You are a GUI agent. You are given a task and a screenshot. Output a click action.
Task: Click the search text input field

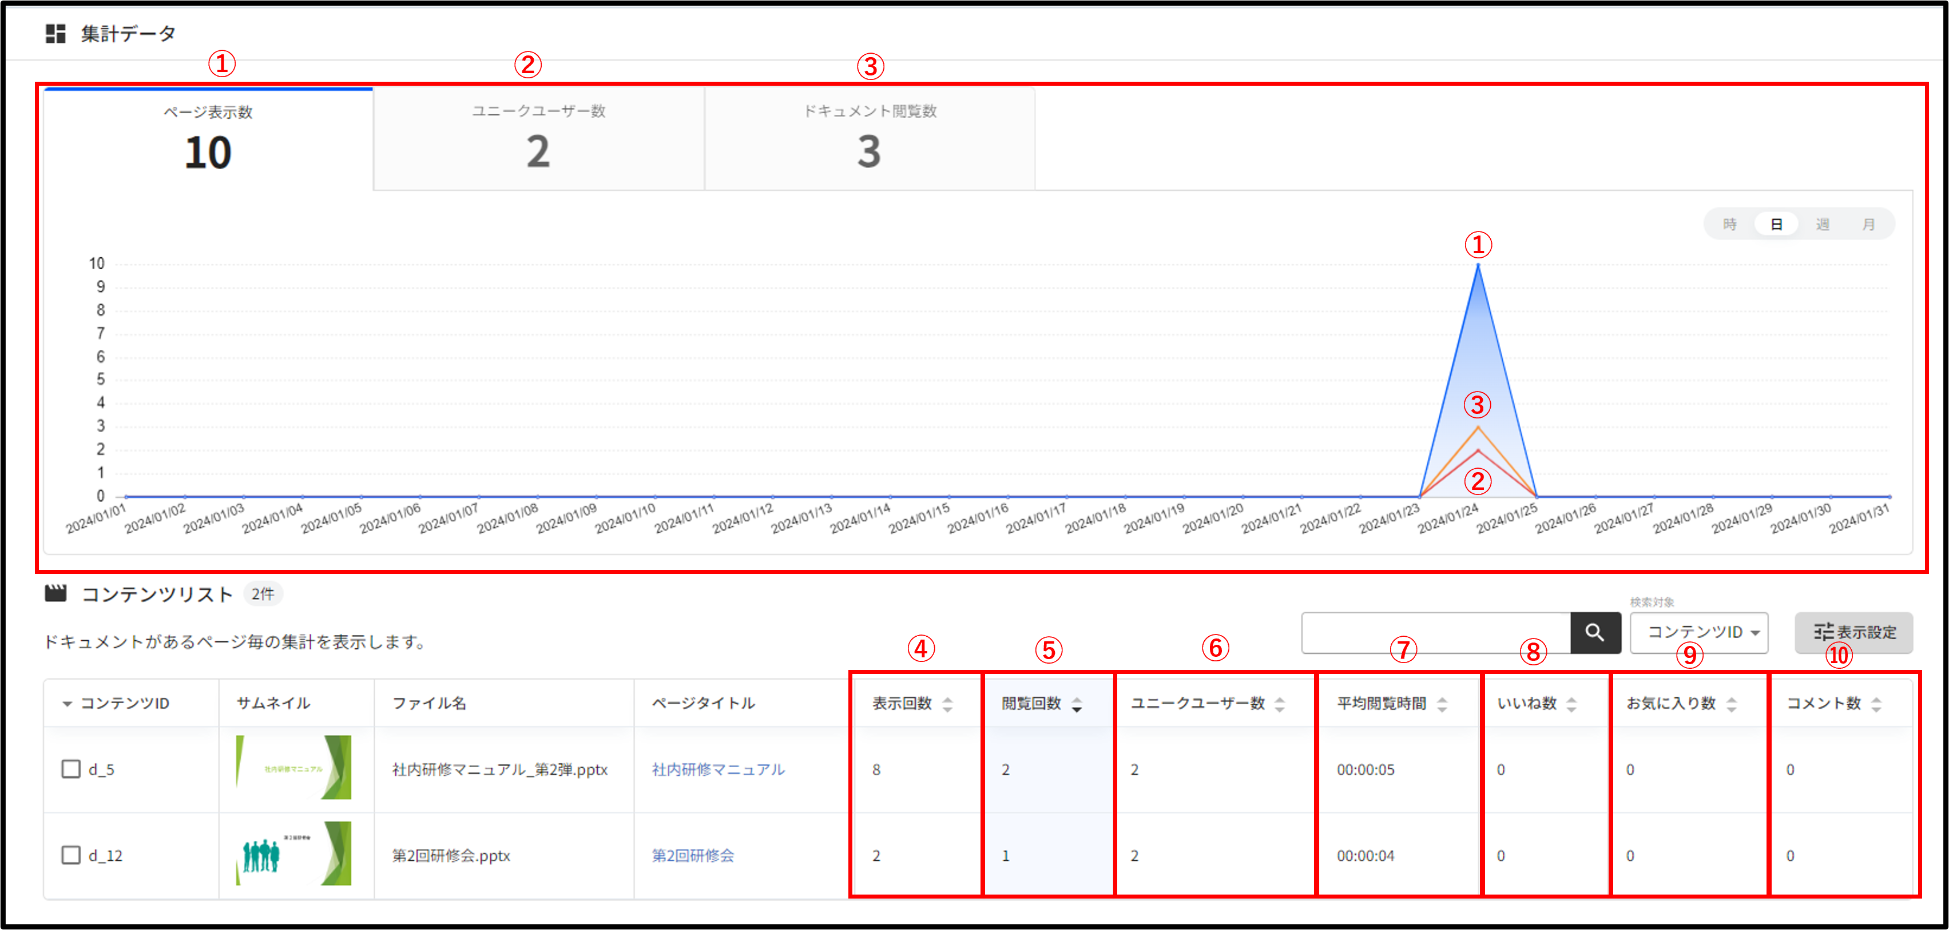[x=1435, y=632]
